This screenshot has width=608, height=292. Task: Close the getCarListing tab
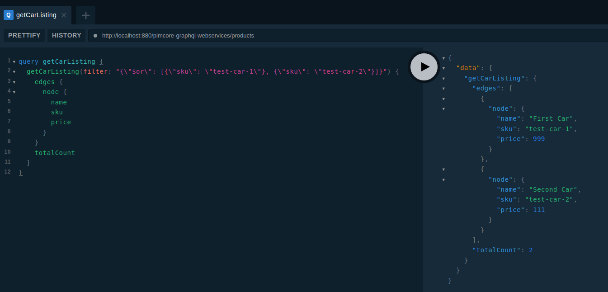click(64, 15)
